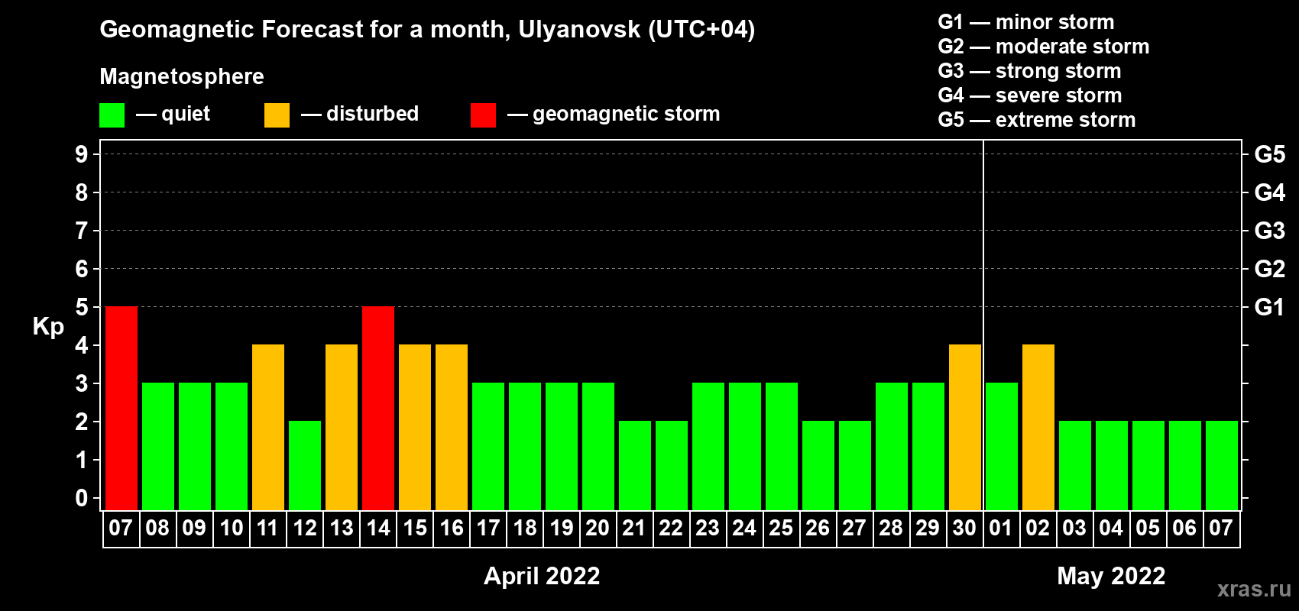1299x611 pixels.
Task: Click date cell 09 on the axis
Action: click(195, 529)
